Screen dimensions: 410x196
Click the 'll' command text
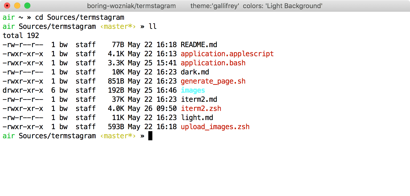coord(152,27)
